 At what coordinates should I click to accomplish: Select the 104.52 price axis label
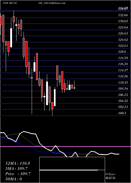point(123,101)
